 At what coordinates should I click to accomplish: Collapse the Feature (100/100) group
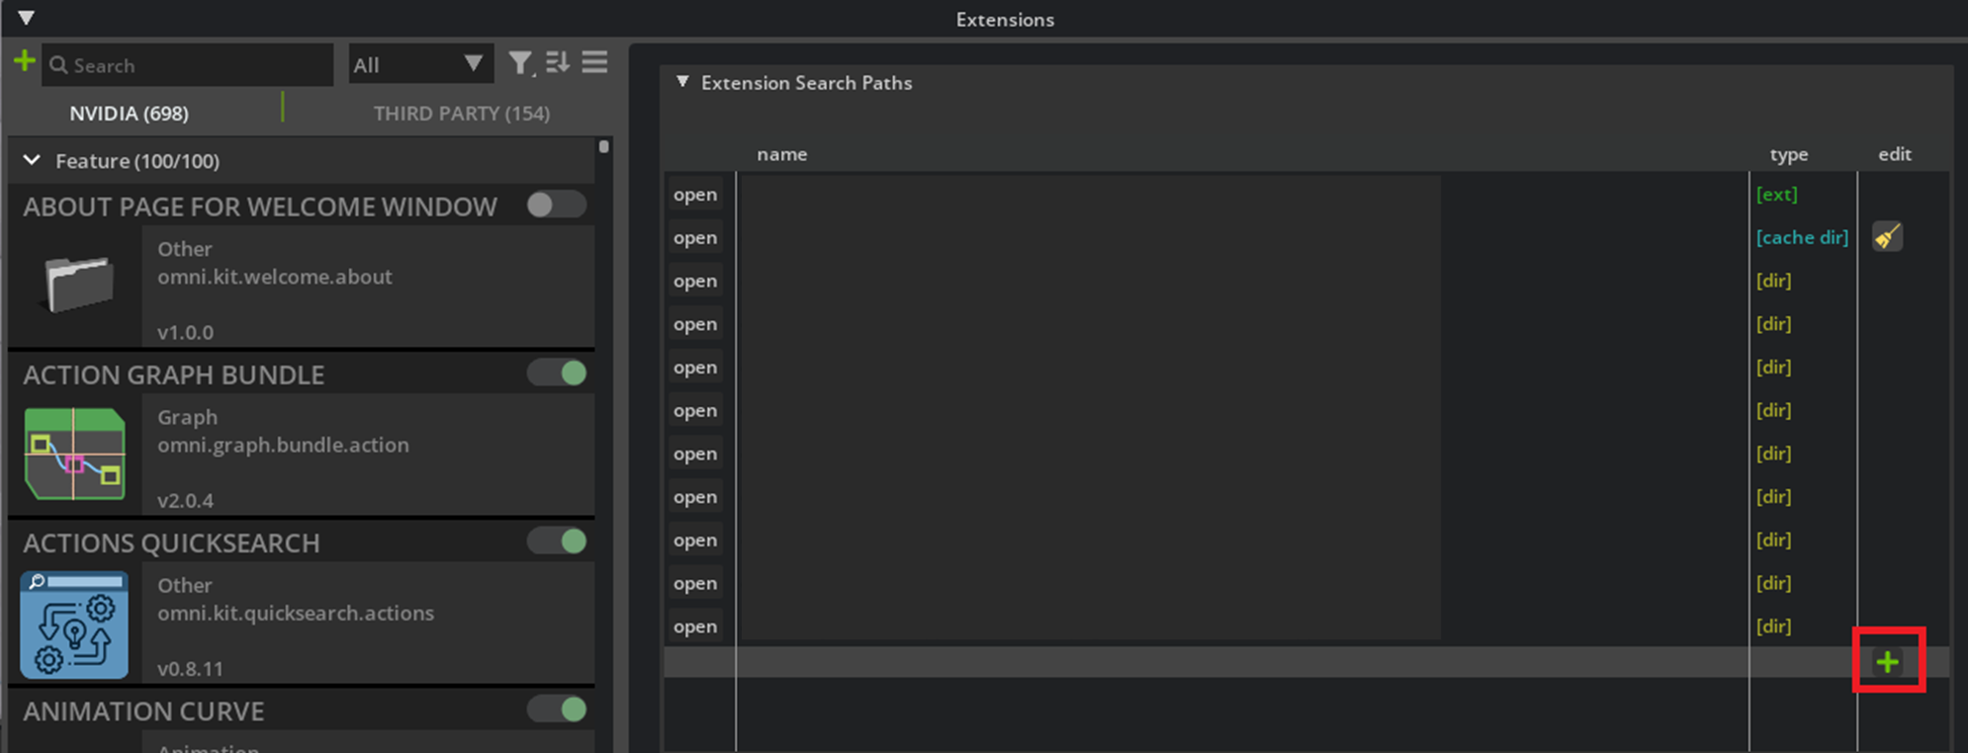(x=33, y=160)
